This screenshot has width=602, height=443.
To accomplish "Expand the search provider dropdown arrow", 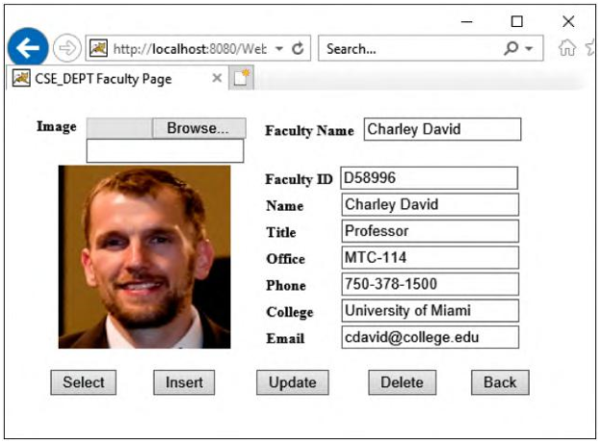I will (529, 49).
